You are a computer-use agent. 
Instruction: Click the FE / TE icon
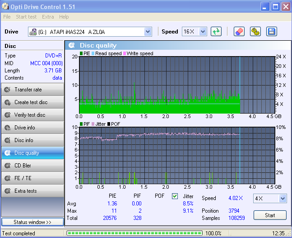pos(8,178)
